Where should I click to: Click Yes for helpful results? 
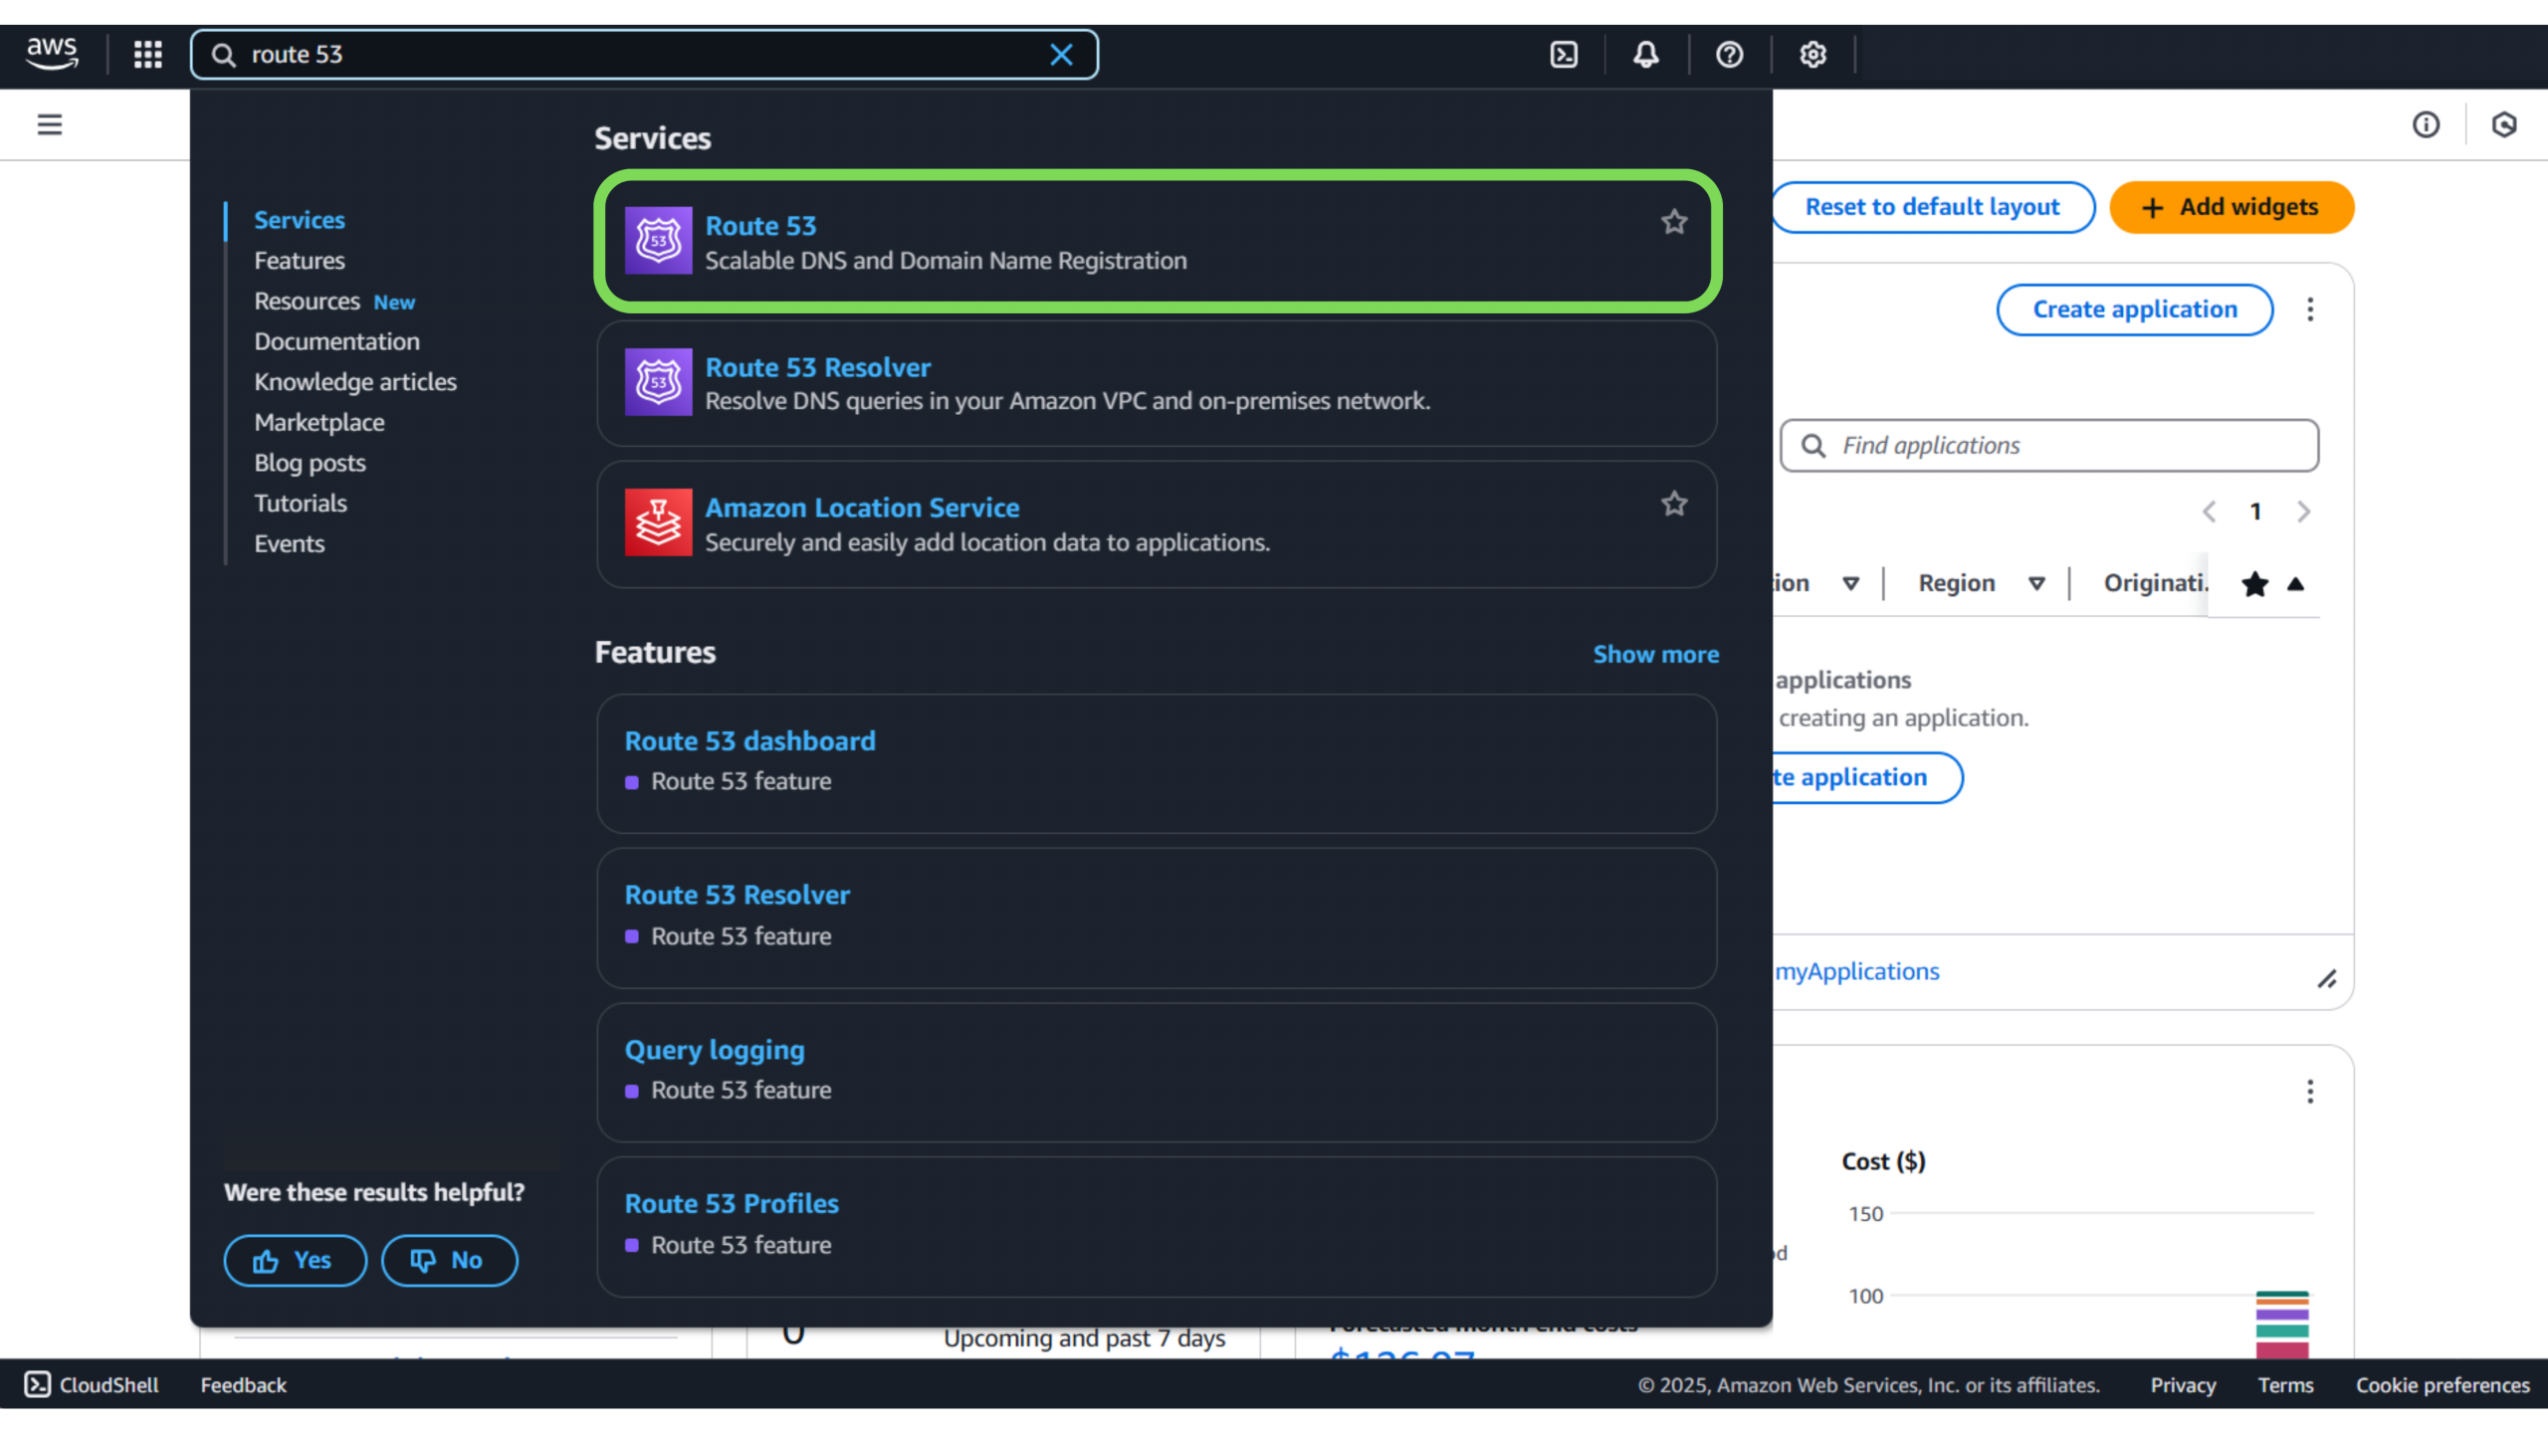[x=295, y=1261]
